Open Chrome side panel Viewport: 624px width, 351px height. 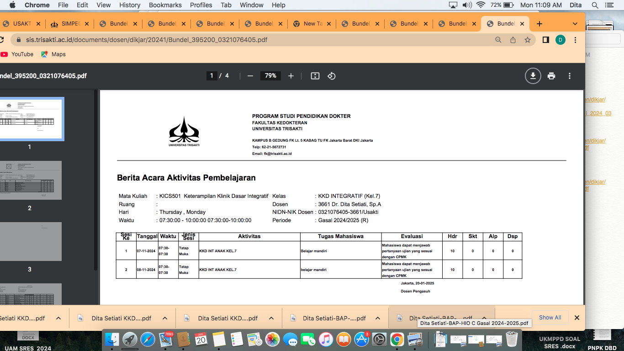545,40
